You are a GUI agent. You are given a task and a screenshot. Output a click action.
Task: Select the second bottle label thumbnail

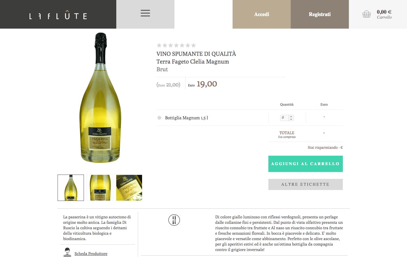pos(100,188)
